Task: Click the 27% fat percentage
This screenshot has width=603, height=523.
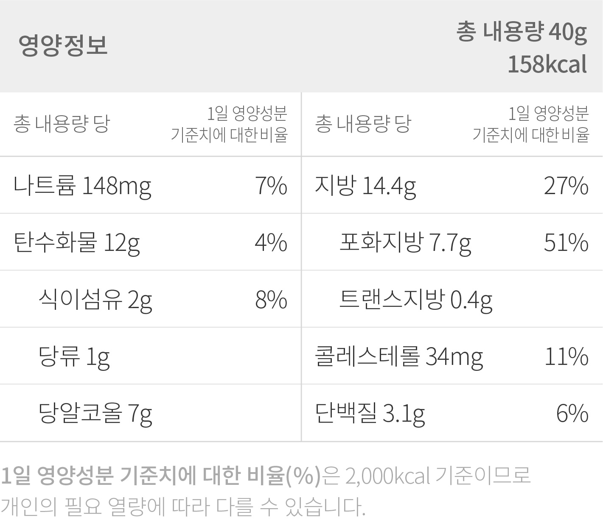Action: (x=566, y=186)
